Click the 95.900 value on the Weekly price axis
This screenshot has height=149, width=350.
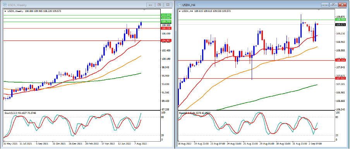(x=166, y=76)
